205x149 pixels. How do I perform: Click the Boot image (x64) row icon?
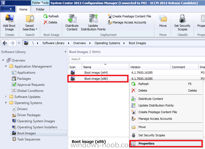pos(73,73)
